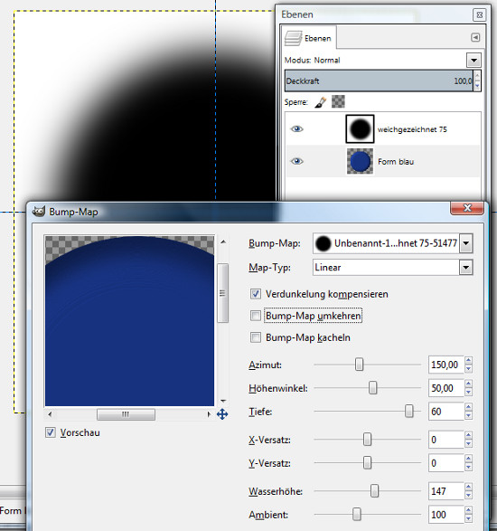
Task: Enable Bump-Map kacheln checkbox
Action: tap(256, 337)
